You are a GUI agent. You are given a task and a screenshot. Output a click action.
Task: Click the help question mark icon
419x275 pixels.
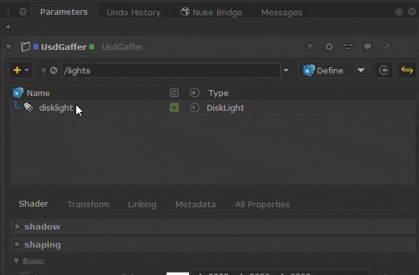click(310, 47)
